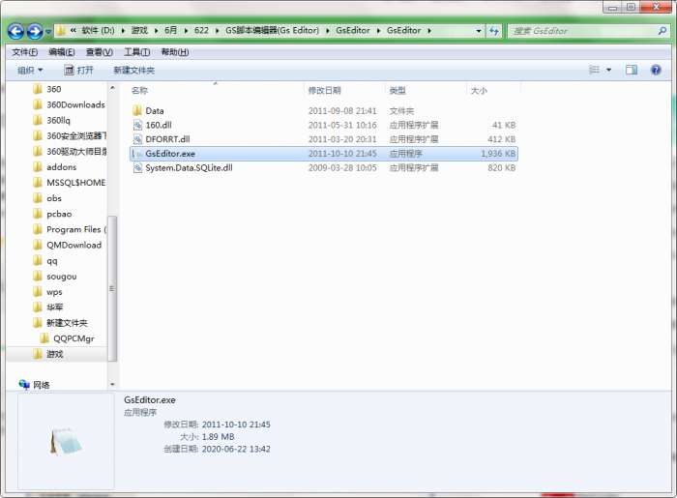The width and height of the screenshot is (677, 498).
Task: Click the 网络 network icon in tree
Action: (x=24, y=385)
